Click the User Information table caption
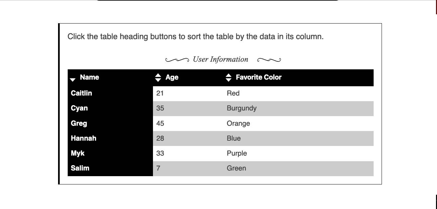The width and height of the screenshot is (437, 209). [220, 59]
